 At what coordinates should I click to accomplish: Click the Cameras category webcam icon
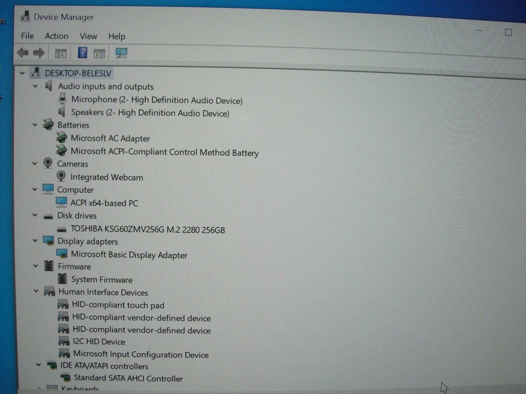[48, 164]
